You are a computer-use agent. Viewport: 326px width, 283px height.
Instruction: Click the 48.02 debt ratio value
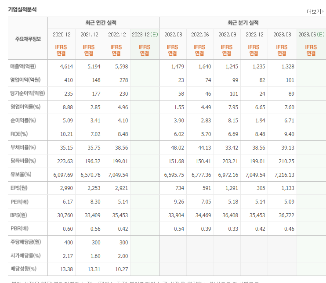coord(177,148)
